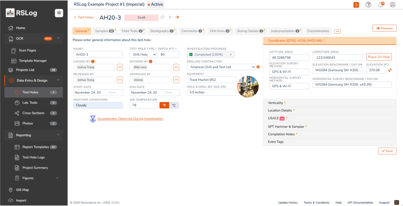Click gear icon beside Drilling Contractor
Image resolution: width=403 pixels, height=206 pixels.
258,67
